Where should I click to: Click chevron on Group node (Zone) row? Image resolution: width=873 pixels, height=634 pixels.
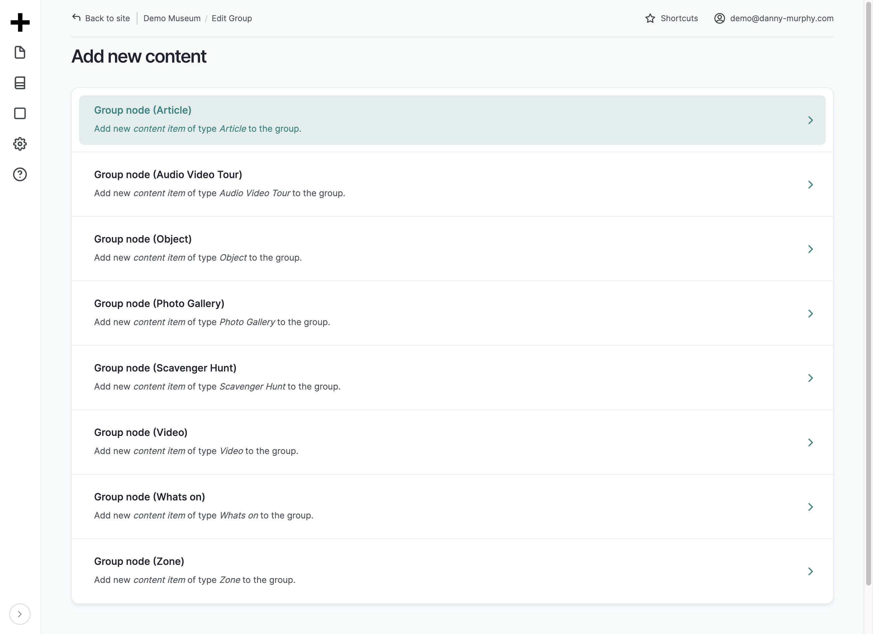coord(811,571)
